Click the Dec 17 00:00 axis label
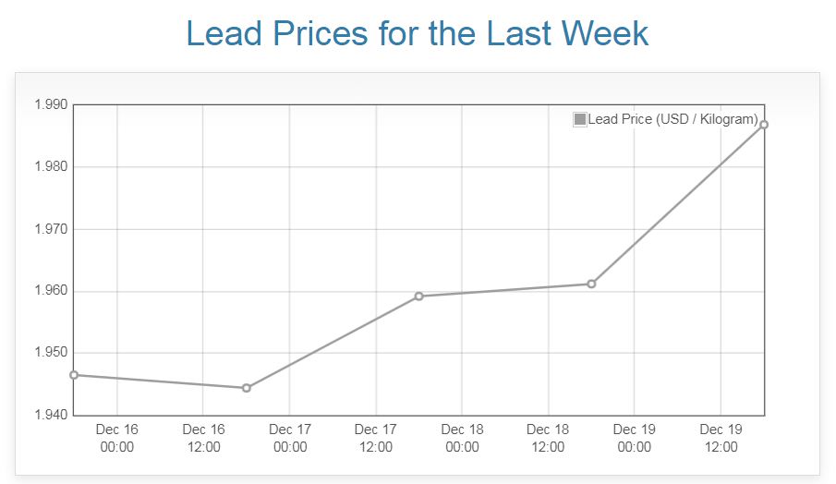Screen dimensions: 836x484 pyautogui.click(x=290, y=438)
